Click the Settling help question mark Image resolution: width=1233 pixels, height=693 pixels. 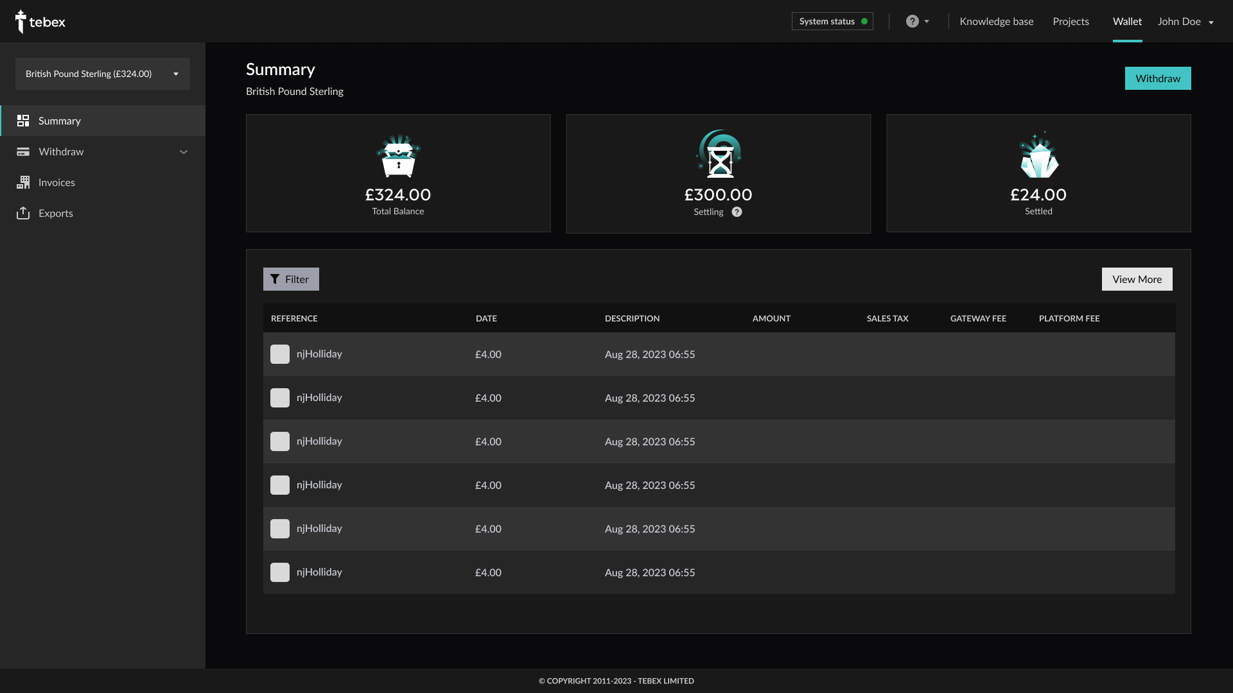tap(737, 212)
